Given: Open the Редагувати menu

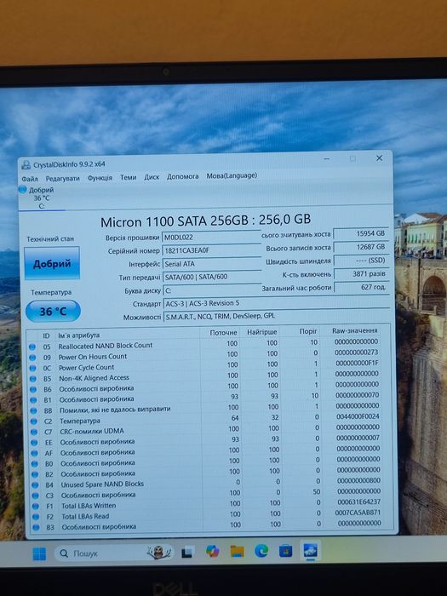Looking at the screenshot, I should [63, 178].
